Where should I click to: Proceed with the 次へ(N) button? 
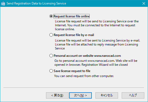click(80, 95)
